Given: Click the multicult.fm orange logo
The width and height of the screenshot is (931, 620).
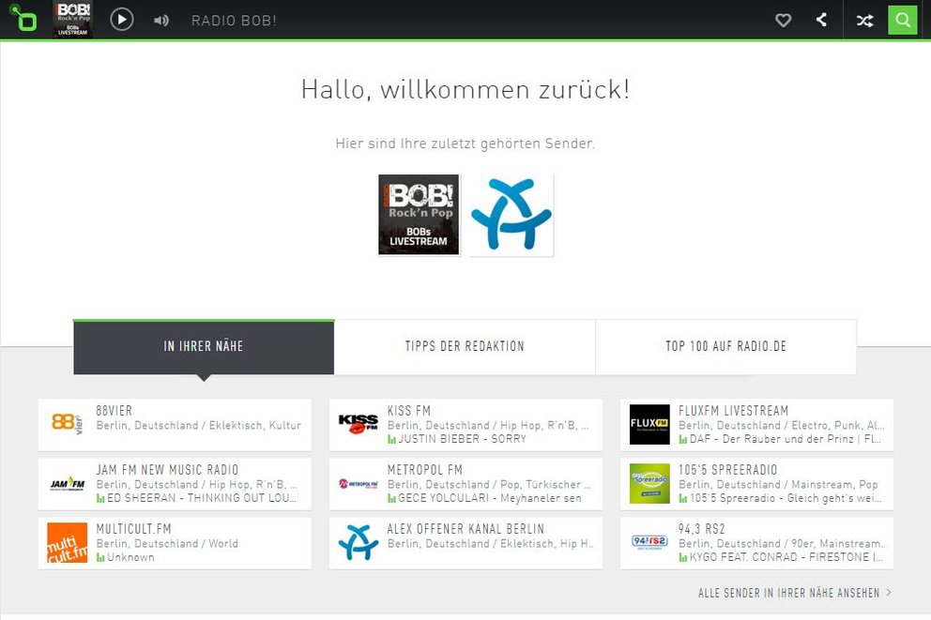Looking at the screenshot, I should pyautogui.click(x=68, y=543).
